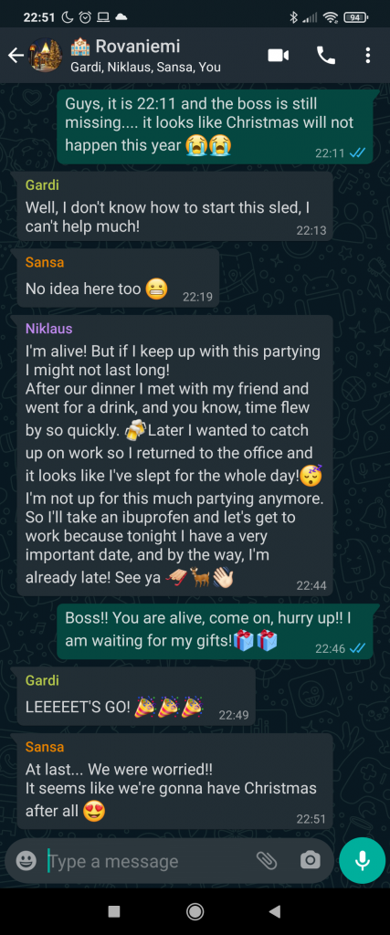Select Sansa's At last message bubble
The width and height of the screenshot is (390, 935).
[174, 782]
